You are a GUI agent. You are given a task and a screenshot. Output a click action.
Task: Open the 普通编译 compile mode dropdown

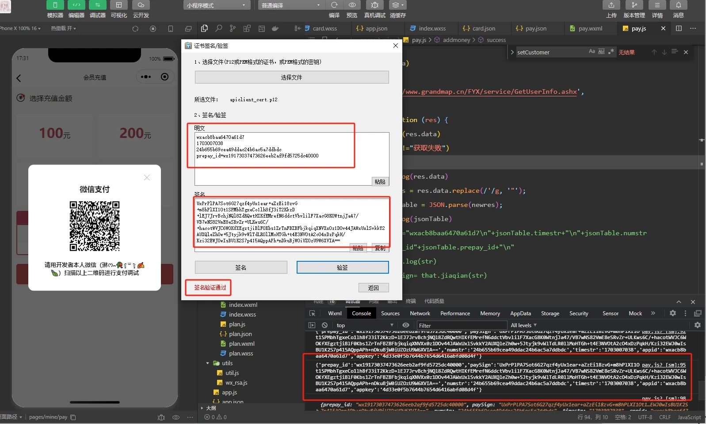[x=291, y=5]
